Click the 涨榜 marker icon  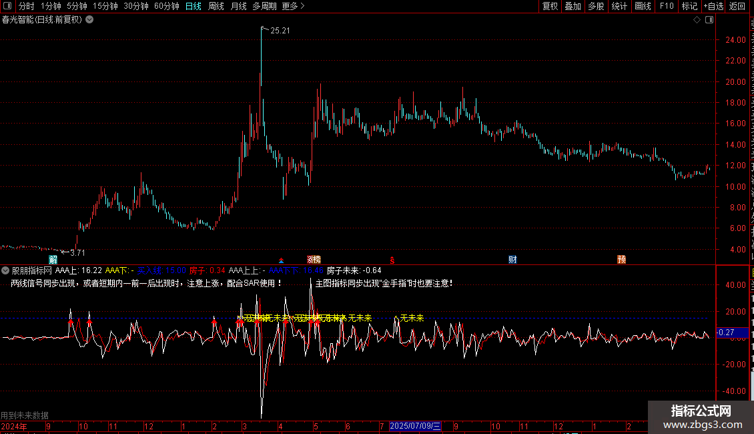tap(314, 260)
